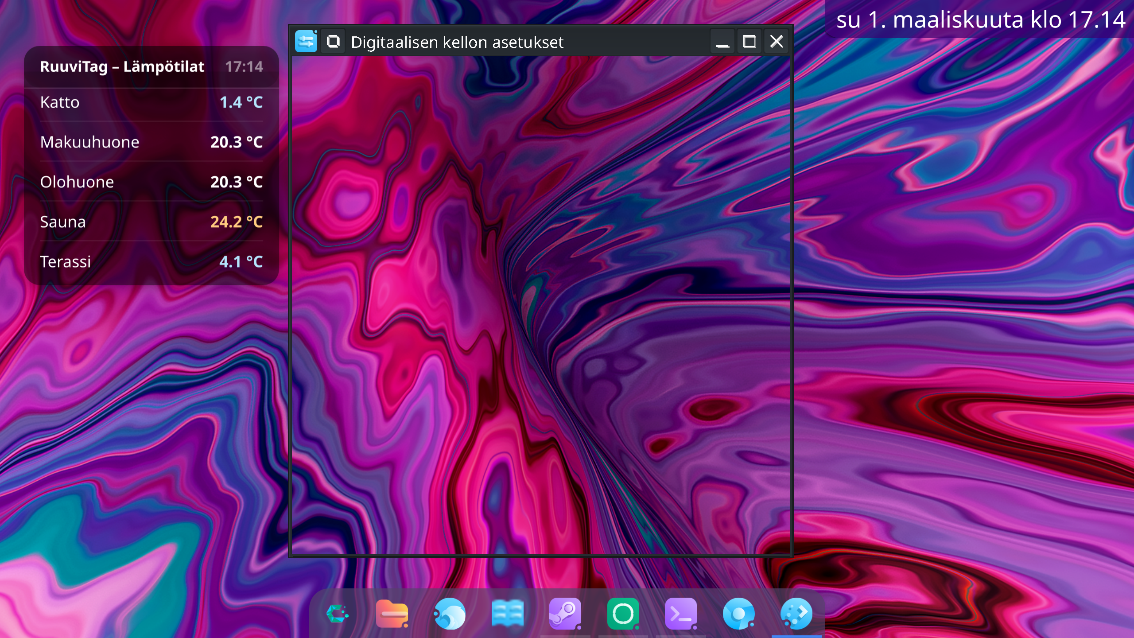
Task: Open the blue open-book dock icon
Action: [x=508, y=614]
